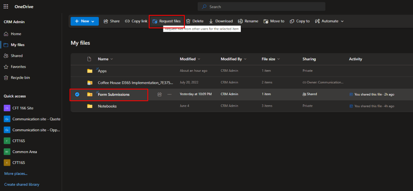Click Create shared library link
The height and width of the screenshot is (191, 413).
click(x=22, y=185)
